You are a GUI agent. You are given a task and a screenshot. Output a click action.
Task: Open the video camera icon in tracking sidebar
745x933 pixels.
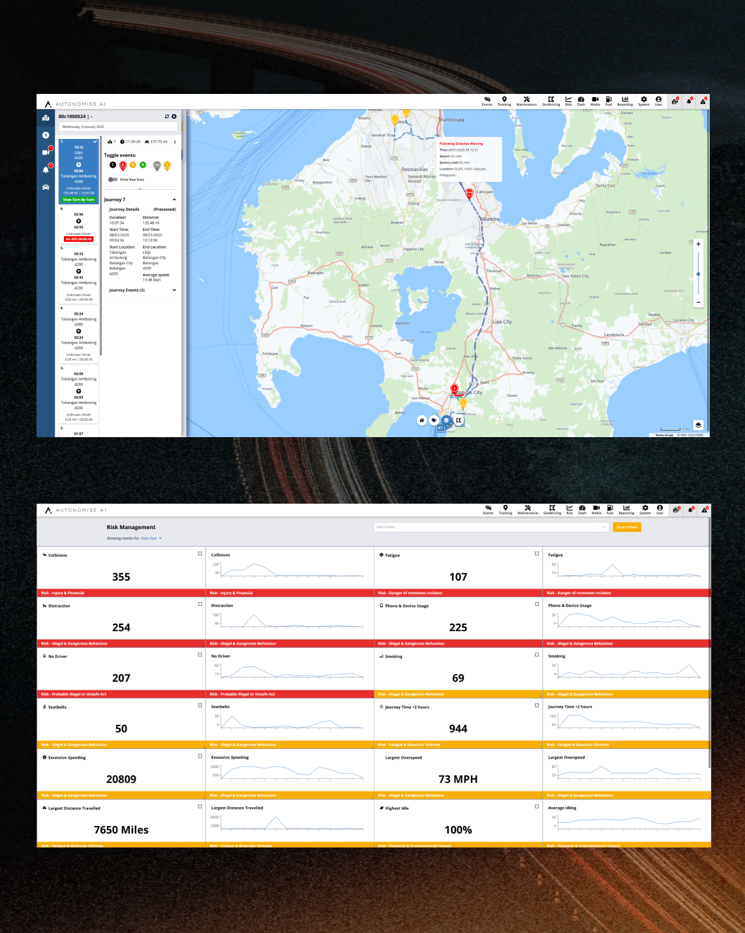tap(46, 152)
